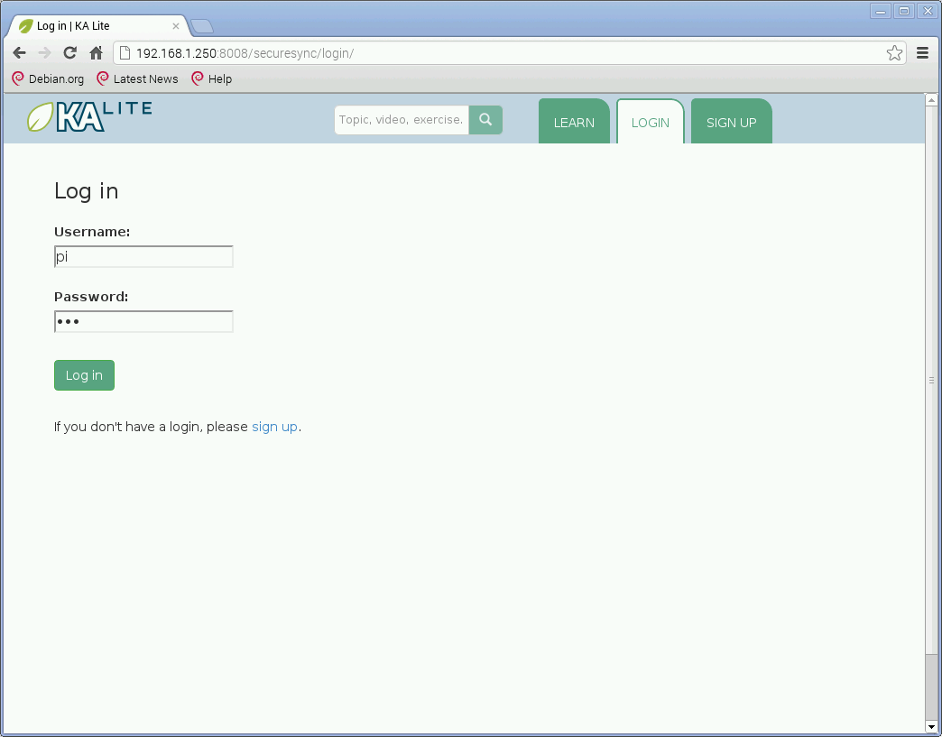942x737 pixels.
Task: Click the KA Lite logo
Action: (x=88, y=117)
